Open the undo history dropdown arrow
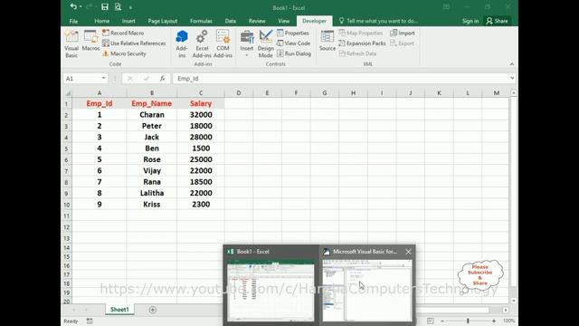The width and height of the screenshot is (579, 326). [81, 6]
